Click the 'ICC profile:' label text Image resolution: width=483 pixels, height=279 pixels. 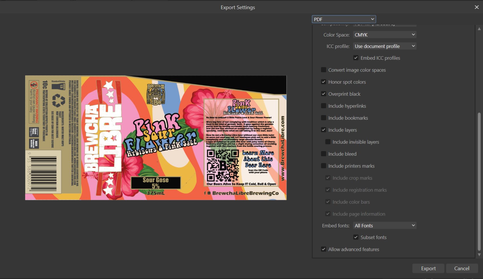[338, 46]
